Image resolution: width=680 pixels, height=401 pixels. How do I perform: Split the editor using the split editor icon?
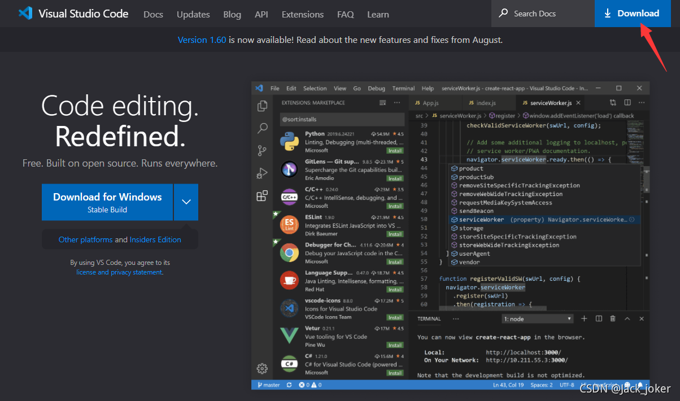pos(627,103)
